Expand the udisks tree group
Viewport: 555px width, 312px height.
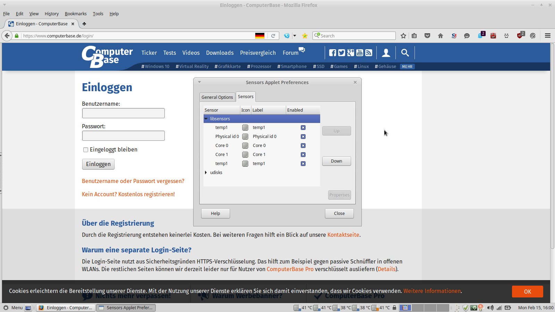click(x=206, y=173)
